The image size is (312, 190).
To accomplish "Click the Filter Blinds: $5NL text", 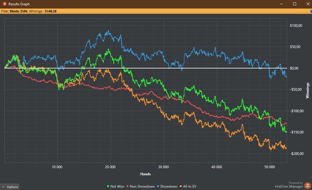I will pos(15,11).
